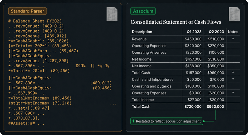Click asterisk note in Operating Expenses ($20,000 row
Screen dimensions: 248x135
click(233, 93)
